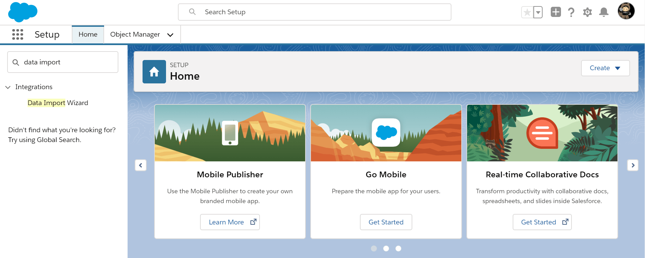Click the favorites star icon
This screenshot has height=258, width=645.
pos(527,13)
